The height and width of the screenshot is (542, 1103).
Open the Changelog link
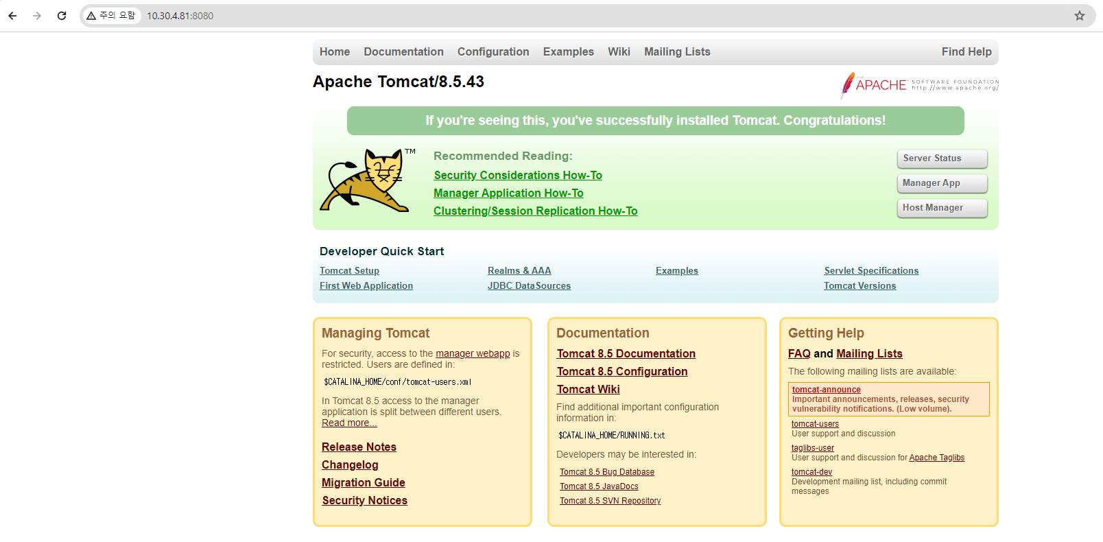point(350,465)
